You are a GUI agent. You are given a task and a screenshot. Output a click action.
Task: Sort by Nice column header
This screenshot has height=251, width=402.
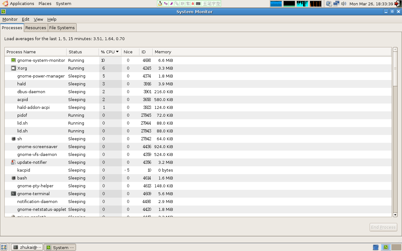coord(130,52)
